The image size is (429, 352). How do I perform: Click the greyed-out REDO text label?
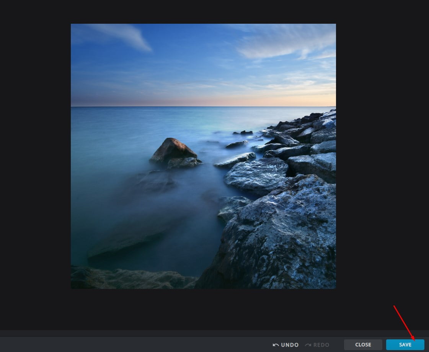tap(321, 345)
